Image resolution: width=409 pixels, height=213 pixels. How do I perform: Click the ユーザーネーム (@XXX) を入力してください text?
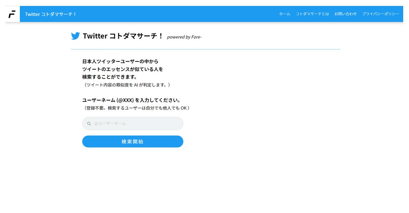click(132, 100)
